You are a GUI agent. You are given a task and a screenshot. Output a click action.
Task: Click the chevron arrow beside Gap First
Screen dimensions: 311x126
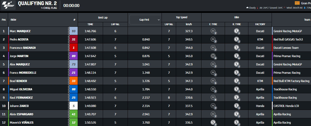(159, 20)
